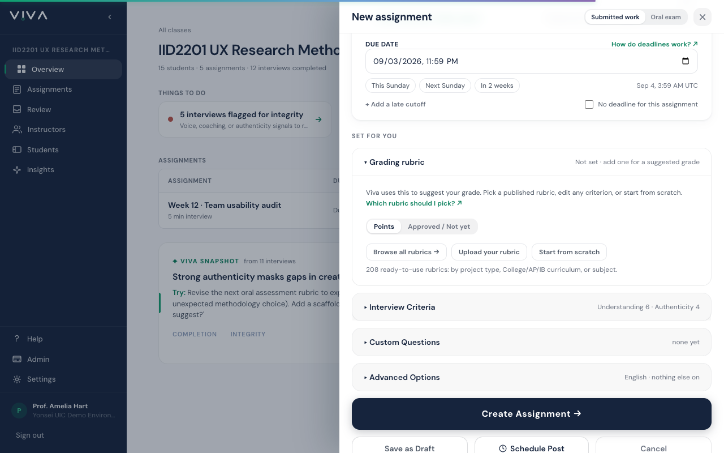This screenshot has height=453, width=724.
Task: Expand the Interview Criteria section
Action: click(x=532, y=307)
